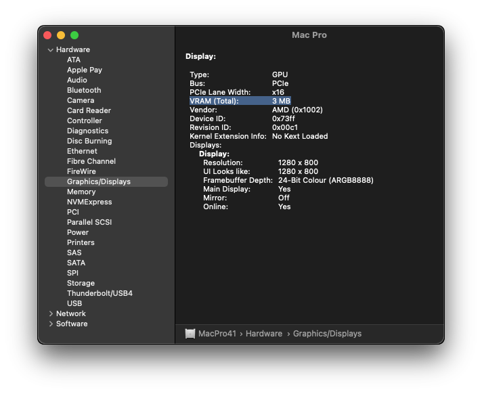Select Thunderbolt/USB4 in the sidebar

[x=100, y=293]
